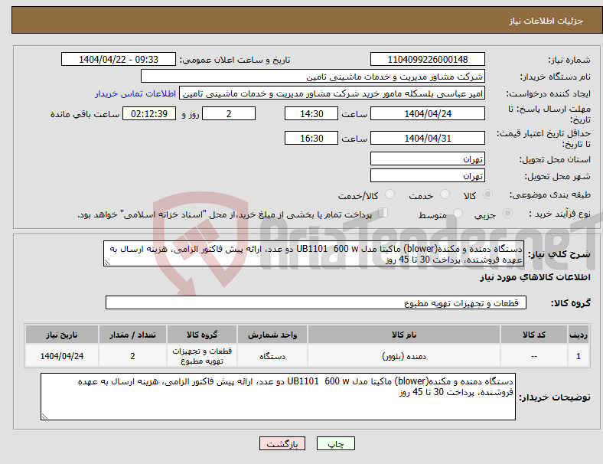Click item name cell دمنده (بلوور)
The image size is (603, 464).
click(404, 356)
